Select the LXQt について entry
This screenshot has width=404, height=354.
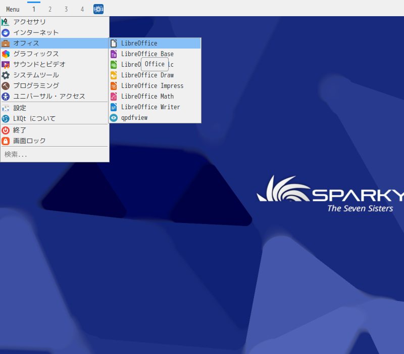(55, 118)
